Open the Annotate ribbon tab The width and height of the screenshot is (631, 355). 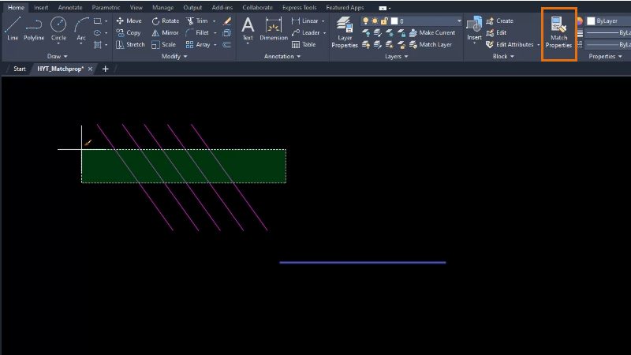(x=70, y=7)
